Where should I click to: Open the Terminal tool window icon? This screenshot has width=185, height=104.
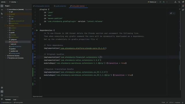(x=2, y=92)
